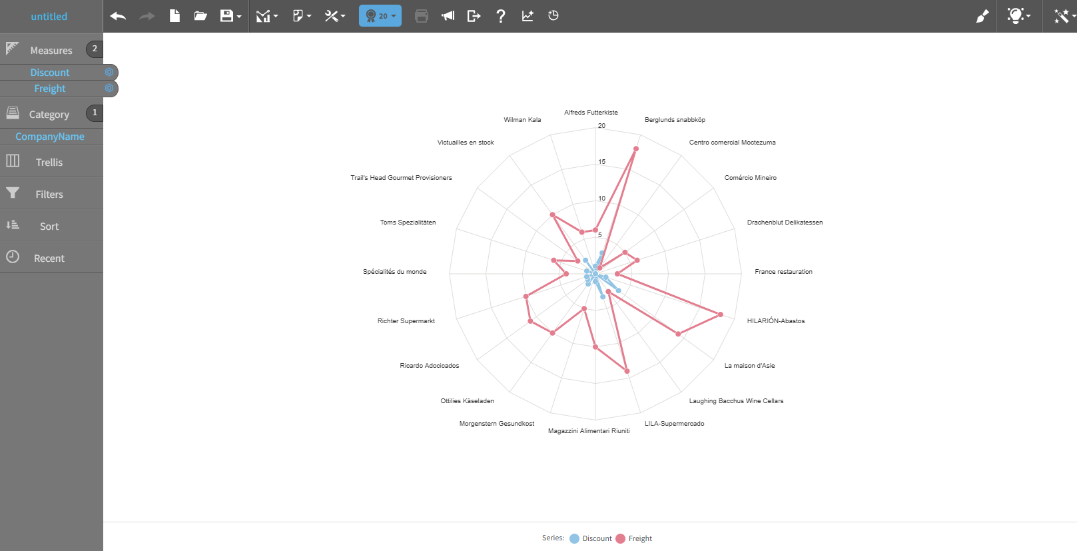Click the save floppy disk icon
The height and width of the screenshot is (551, 1077).
tap(226, 16)
